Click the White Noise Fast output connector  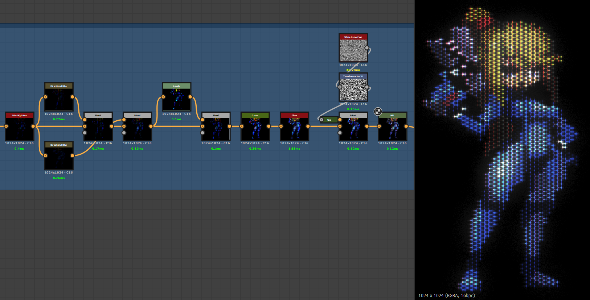[366, 48]
